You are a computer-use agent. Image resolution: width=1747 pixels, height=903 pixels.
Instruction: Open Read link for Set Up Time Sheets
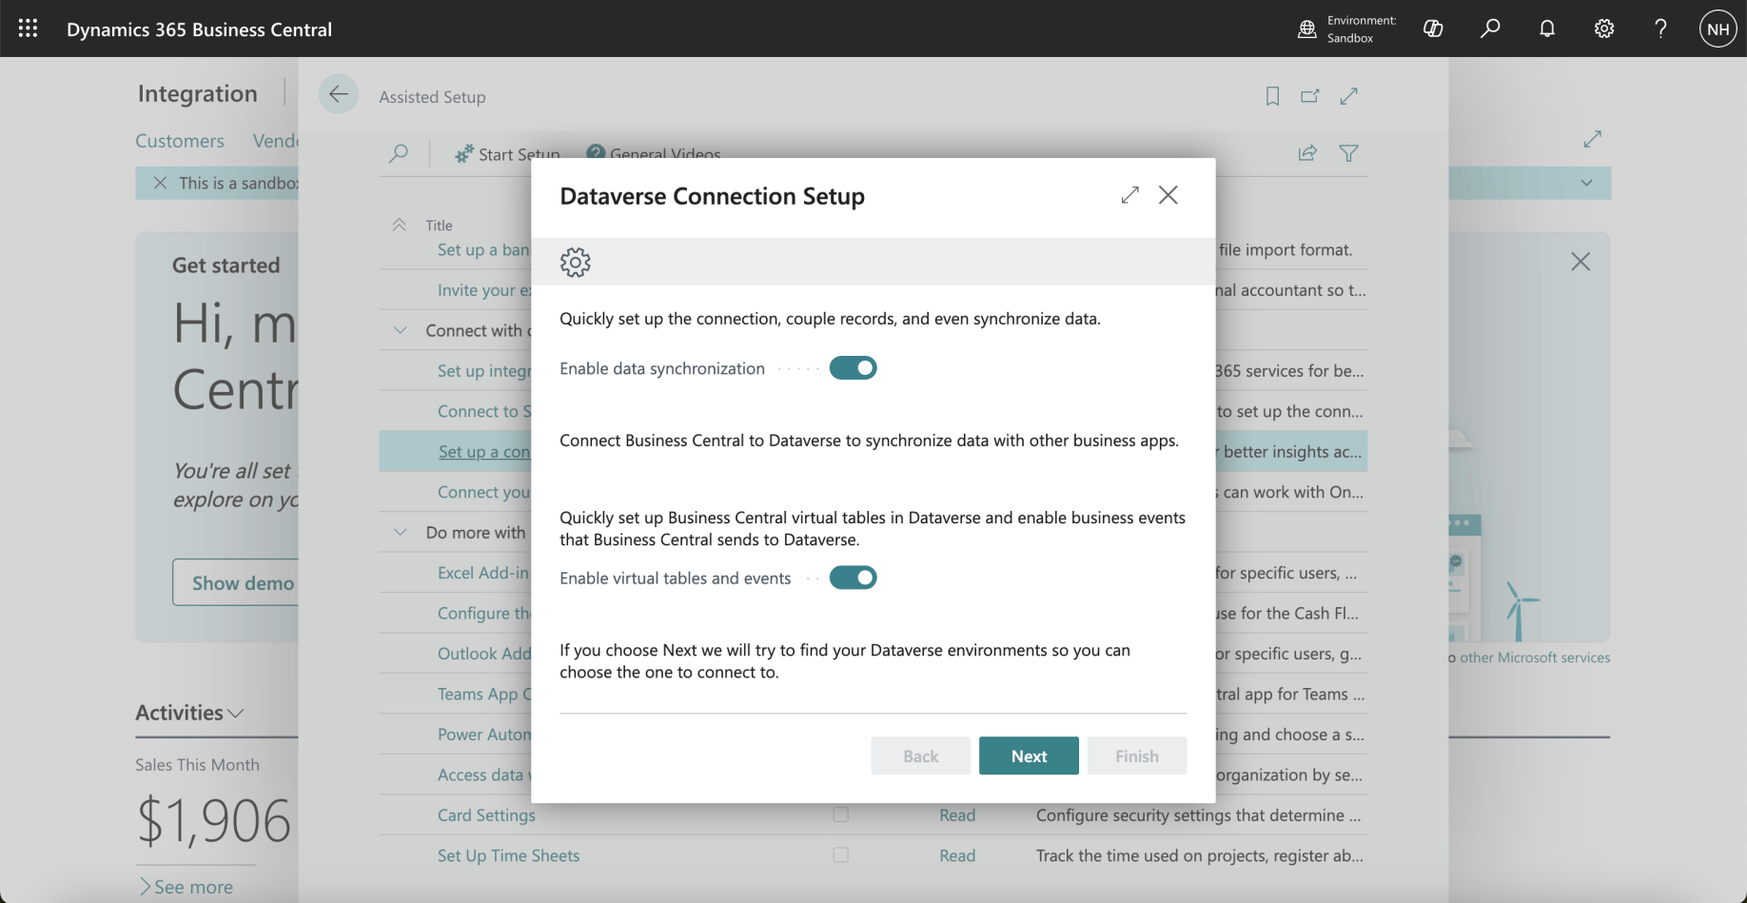point(957,855)
